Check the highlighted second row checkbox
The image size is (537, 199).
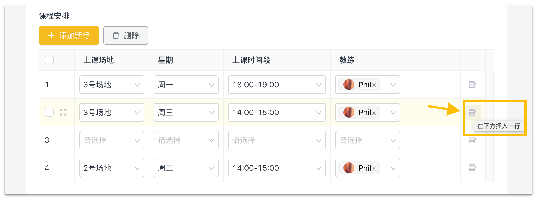(x=49, y=112)
